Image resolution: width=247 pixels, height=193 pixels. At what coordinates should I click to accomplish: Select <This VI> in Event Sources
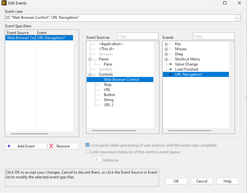pos(107,49)
